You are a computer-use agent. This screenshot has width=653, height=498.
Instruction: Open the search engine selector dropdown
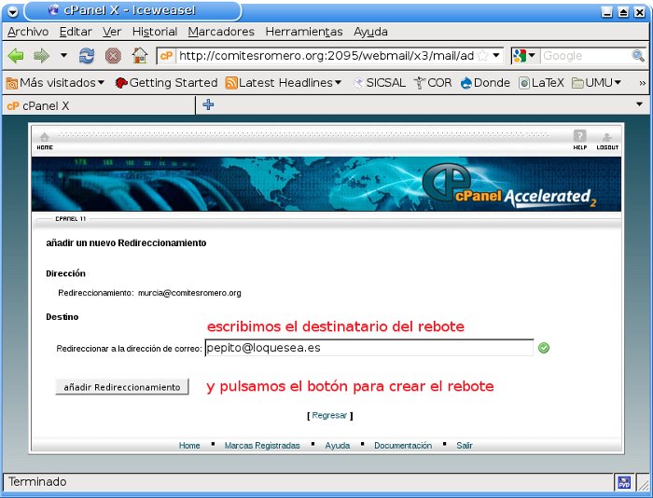pos(525,56)
